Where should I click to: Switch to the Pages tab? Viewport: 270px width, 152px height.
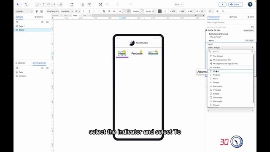(19, 17)
